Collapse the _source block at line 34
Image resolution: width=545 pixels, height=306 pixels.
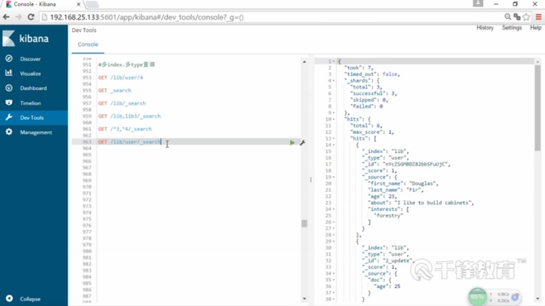334,273
